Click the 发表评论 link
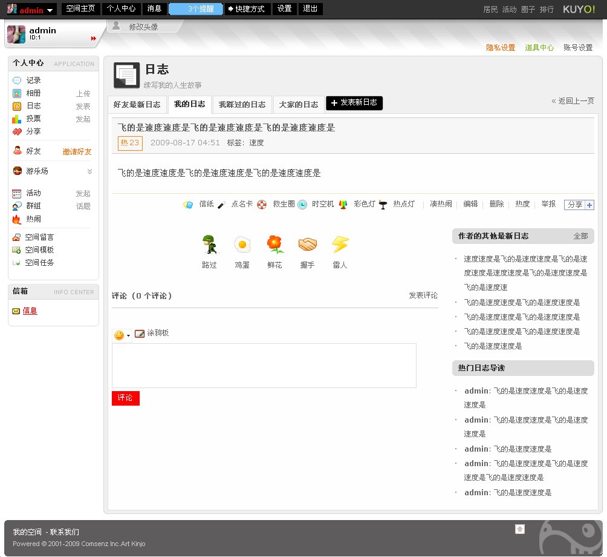 pyautogui.click(x=423, y=295)
